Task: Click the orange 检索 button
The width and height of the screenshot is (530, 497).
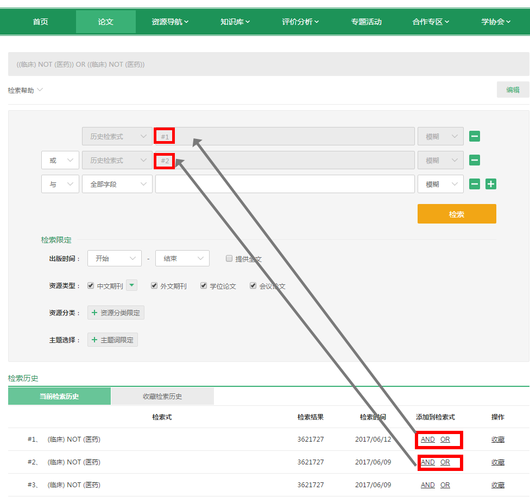Action: click(456, 214)
